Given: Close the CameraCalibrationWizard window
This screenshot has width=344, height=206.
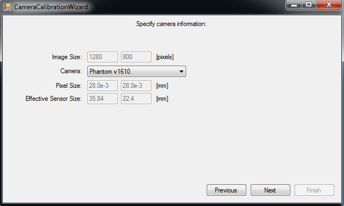Looking at the screenshot, I should 329,4.
